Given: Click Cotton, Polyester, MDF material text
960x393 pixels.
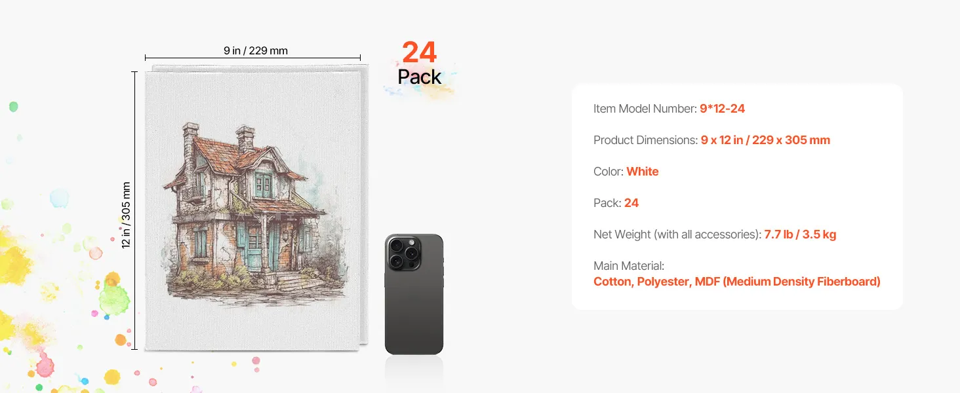Looking at the screenshot, I should pos(736,282).
